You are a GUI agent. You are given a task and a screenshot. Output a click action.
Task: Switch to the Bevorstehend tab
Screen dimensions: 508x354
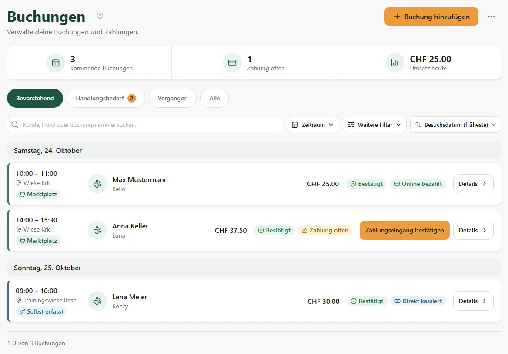pyautogui.click(x=35, y=98)
